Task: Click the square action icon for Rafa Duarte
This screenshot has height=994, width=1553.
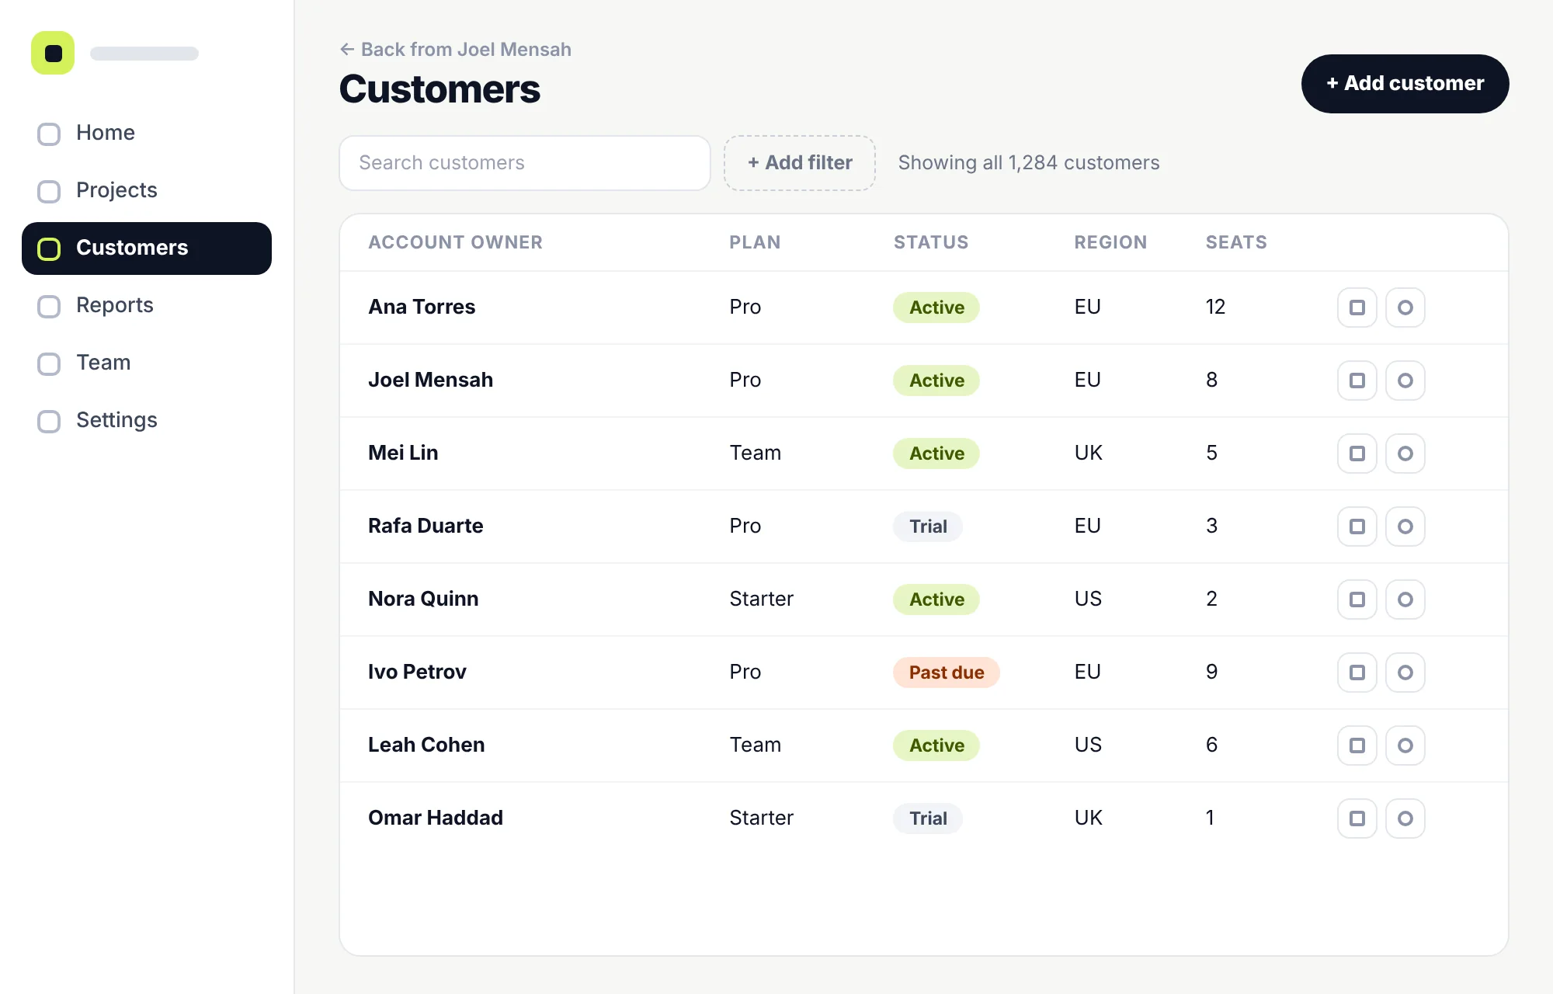Action: coord(1357,527)
